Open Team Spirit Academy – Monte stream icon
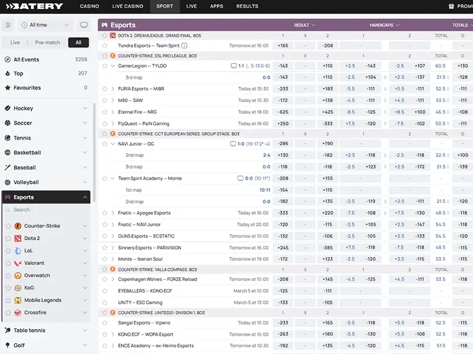Viewport: 473px width, 354px height. pos(241,179)
